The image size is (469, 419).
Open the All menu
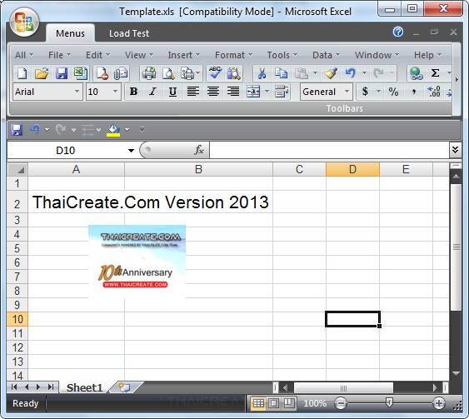pyautogui.click(x=24, y=55)
